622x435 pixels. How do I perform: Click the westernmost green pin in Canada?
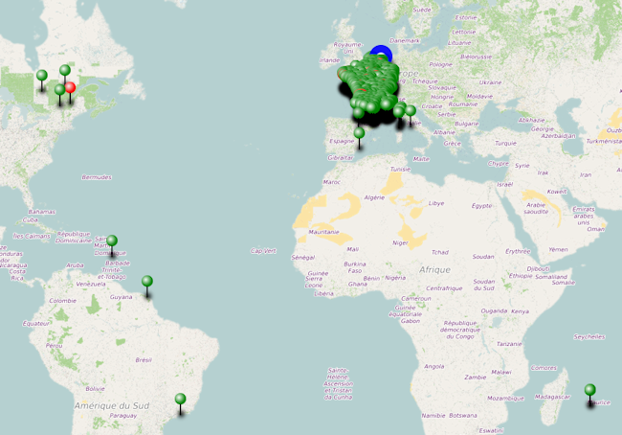pyautogui.click(x=42, y=76)
